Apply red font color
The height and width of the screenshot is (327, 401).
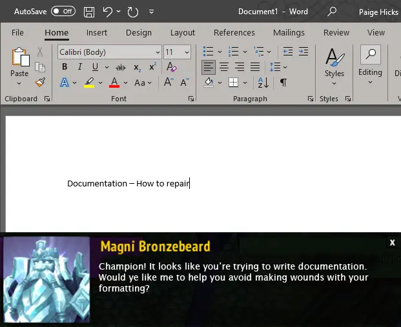point(114,83)
